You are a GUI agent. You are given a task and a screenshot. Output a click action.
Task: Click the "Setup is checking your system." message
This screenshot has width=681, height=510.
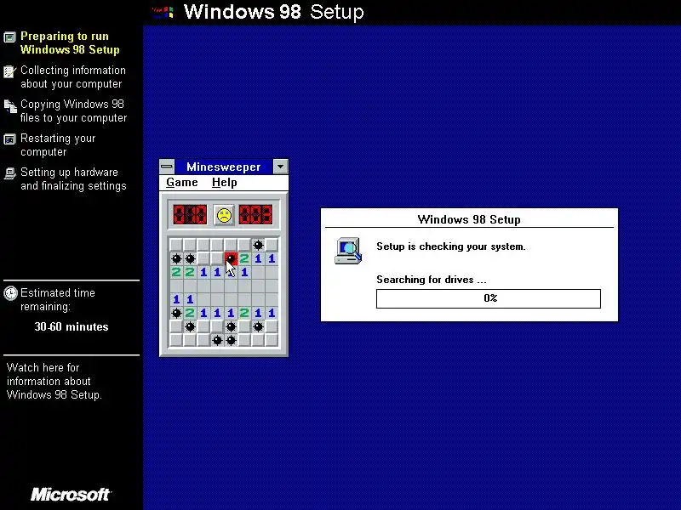[x=451, y=246]
